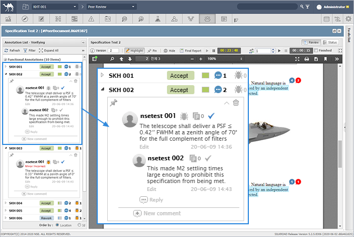Click the search magnifier in the top bar
Viewport: 354px width, 237px height.
302,7
